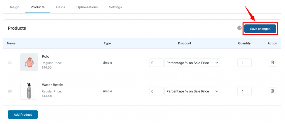The image size is (285, 124).
Task: Open the Polo hoodie thumbnail image
Action: pos(29,62)
